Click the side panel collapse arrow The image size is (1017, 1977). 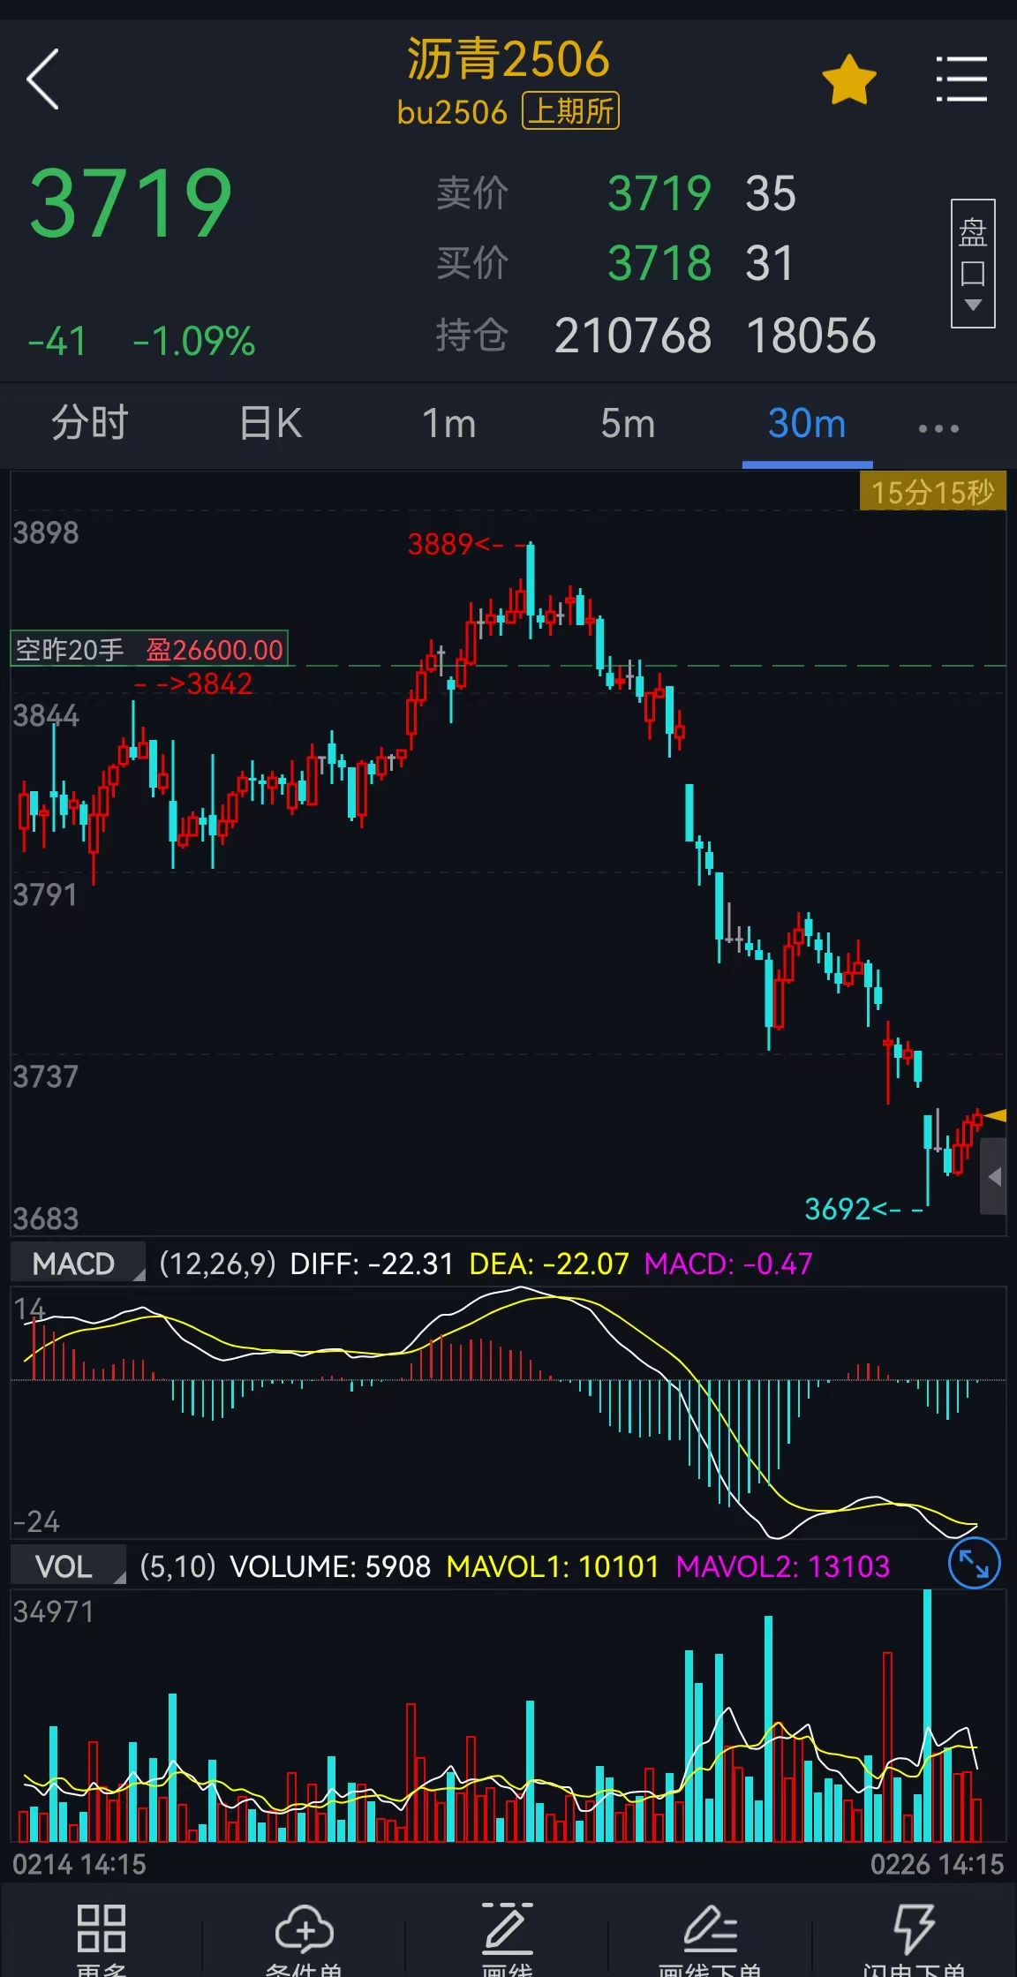pyautogui.click(x=994, y=1176)
